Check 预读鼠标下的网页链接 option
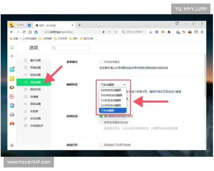The image size is (214, 171). 101,145
